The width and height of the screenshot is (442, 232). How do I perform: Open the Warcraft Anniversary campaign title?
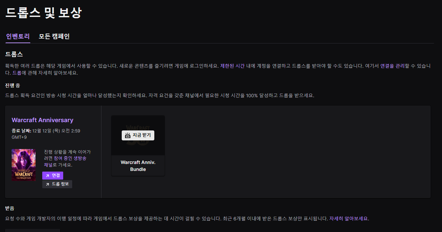43,120
